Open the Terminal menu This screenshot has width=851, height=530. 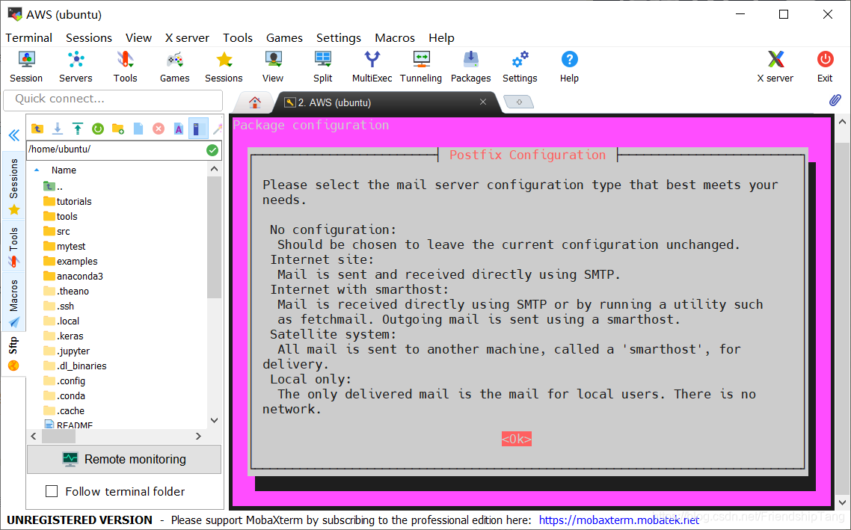(x=28, y=38)
